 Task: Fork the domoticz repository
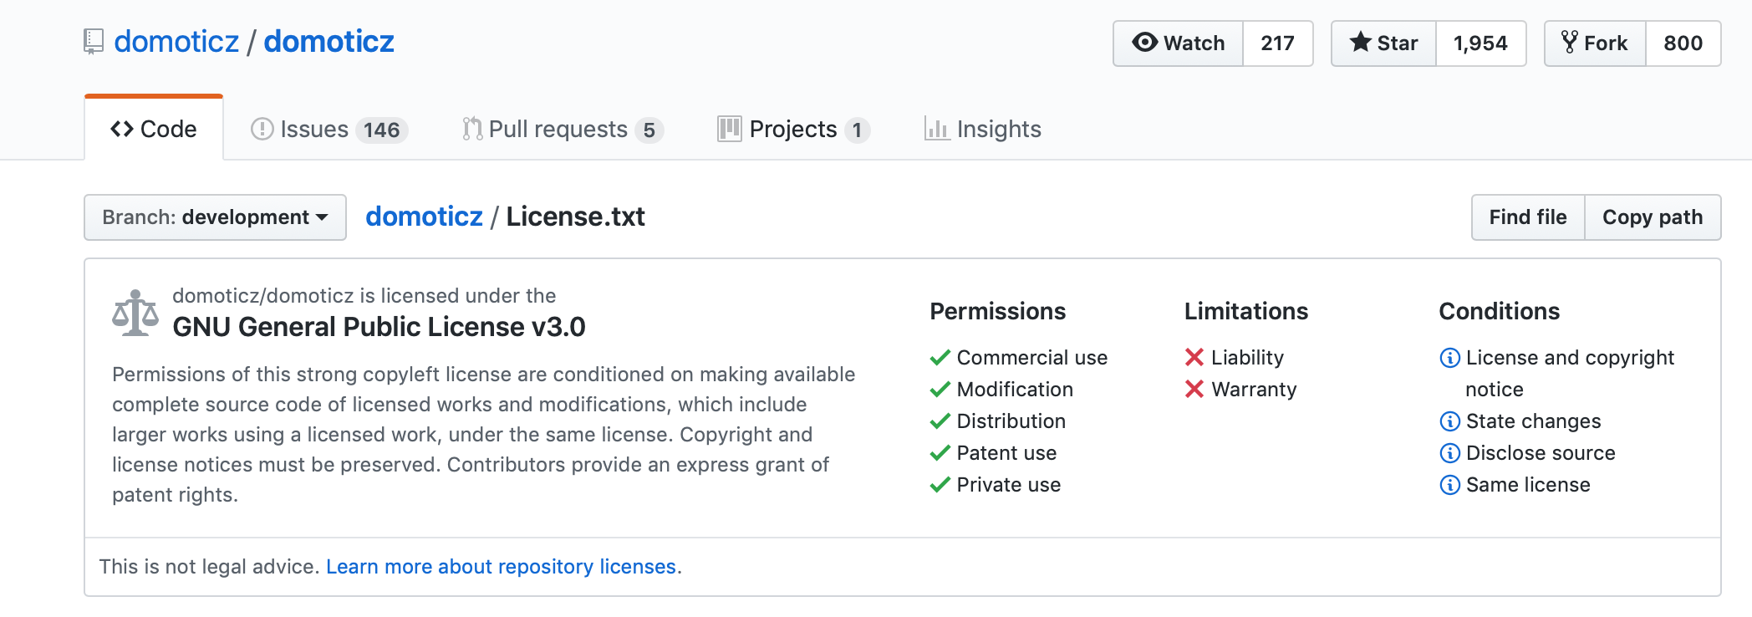coord(1595,43)
